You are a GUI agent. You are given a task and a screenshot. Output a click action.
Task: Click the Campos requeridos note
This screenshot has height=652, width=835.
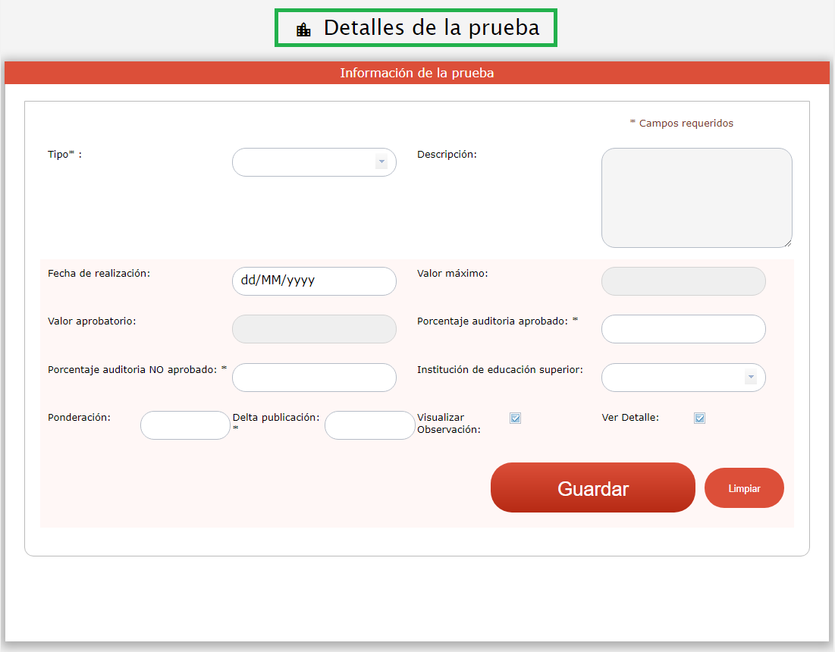pyautogui.click(x=681, y=123)
